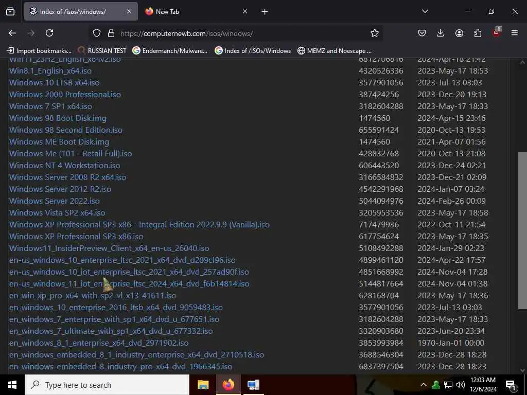This screenshot has height=395, width=527.
Task: Download Windows Server 2022.iso
Action: [x=54, y=201]
